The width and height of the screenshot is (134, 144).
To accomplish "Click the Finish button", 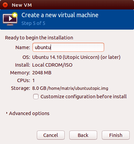I will click(x=116, y=135).
